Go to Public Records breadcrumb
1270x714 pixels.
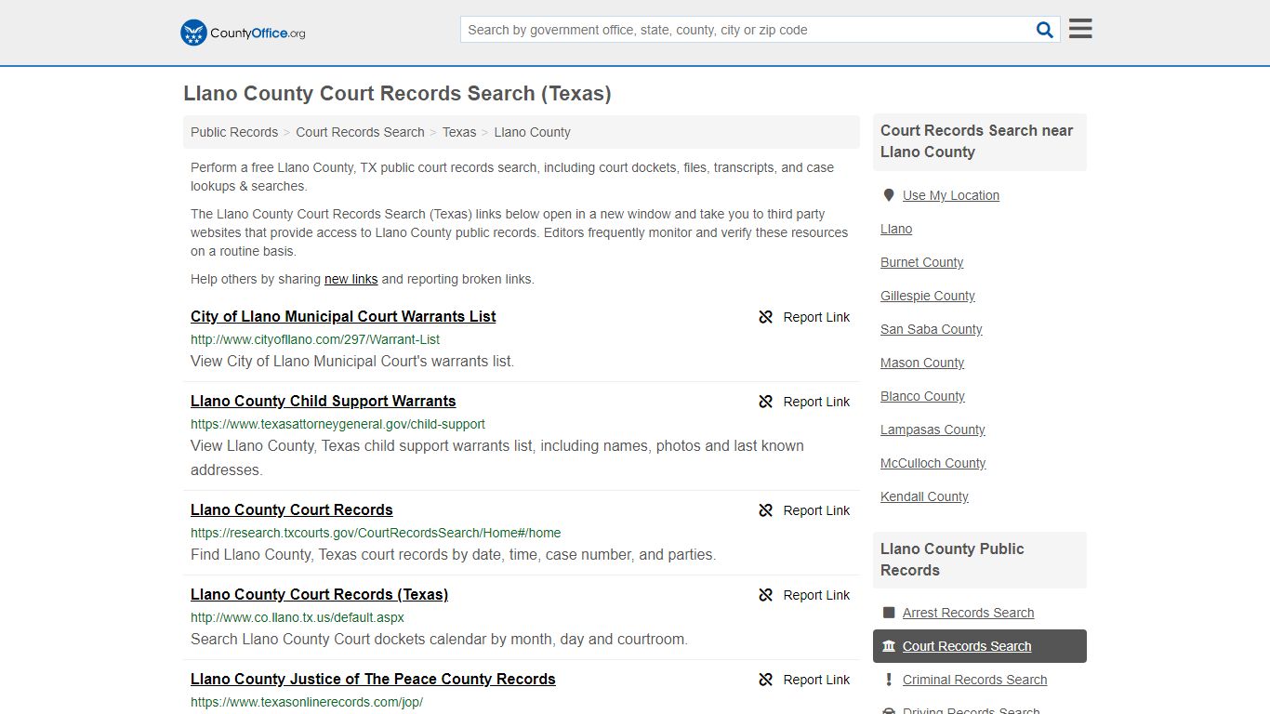coord(234,132)
